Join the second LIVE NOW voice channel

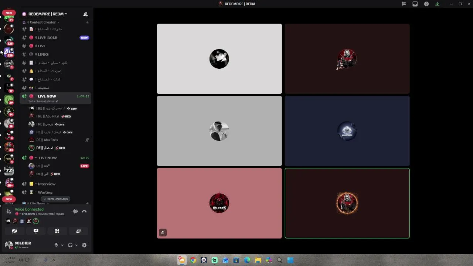[55, 158]
